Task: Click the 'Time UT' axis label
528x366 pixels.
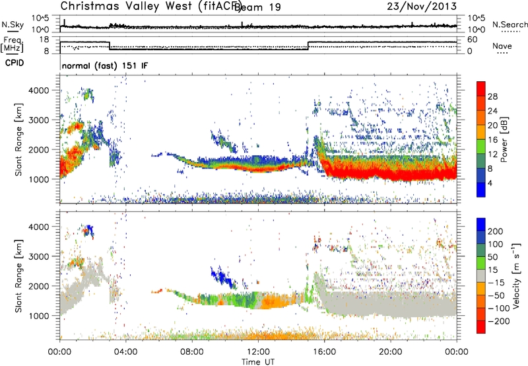Action: 258,362
